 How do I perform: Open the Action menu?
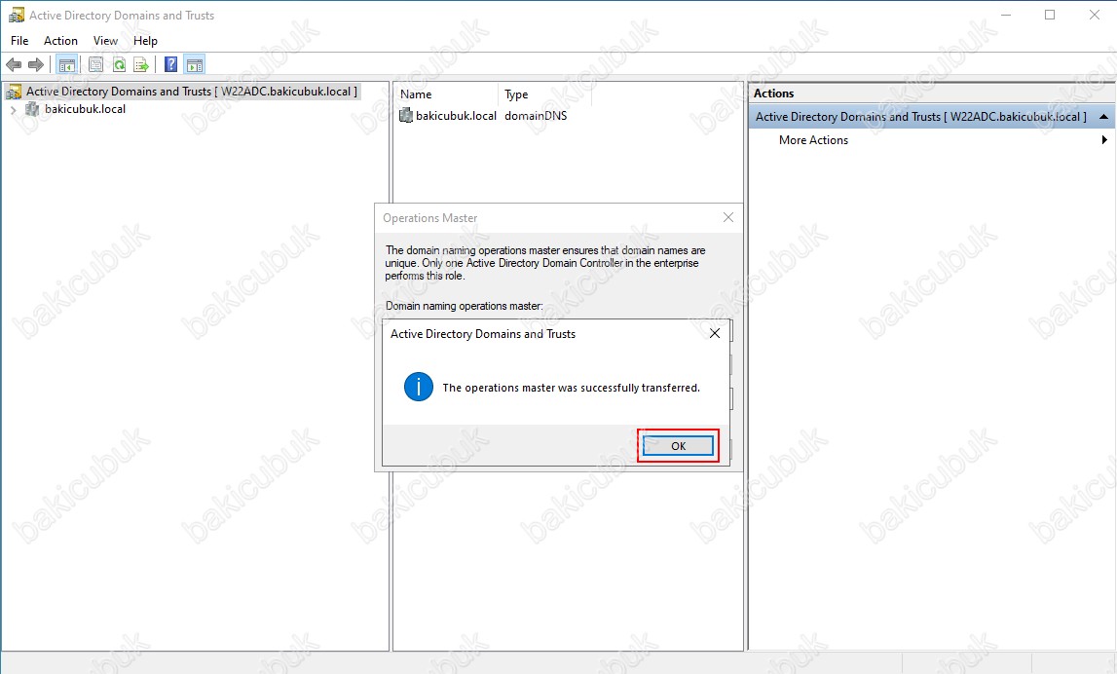pyautogui.click(x=60, y=41)
